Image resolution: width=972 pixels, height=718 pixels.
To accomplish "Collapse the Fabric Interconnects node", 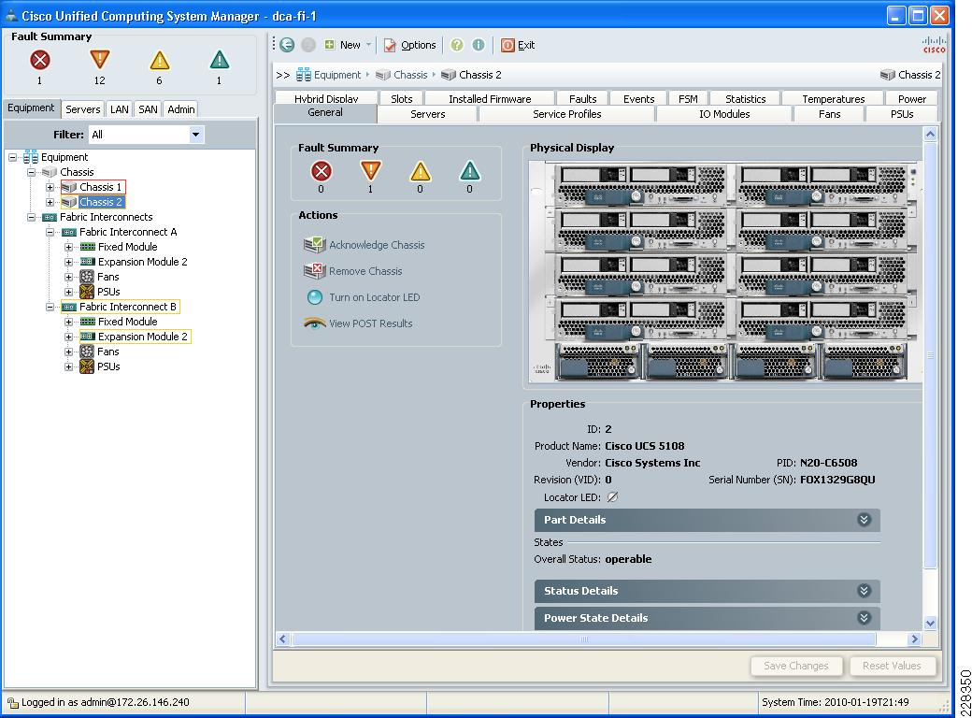I will click(x=31, y=217).
